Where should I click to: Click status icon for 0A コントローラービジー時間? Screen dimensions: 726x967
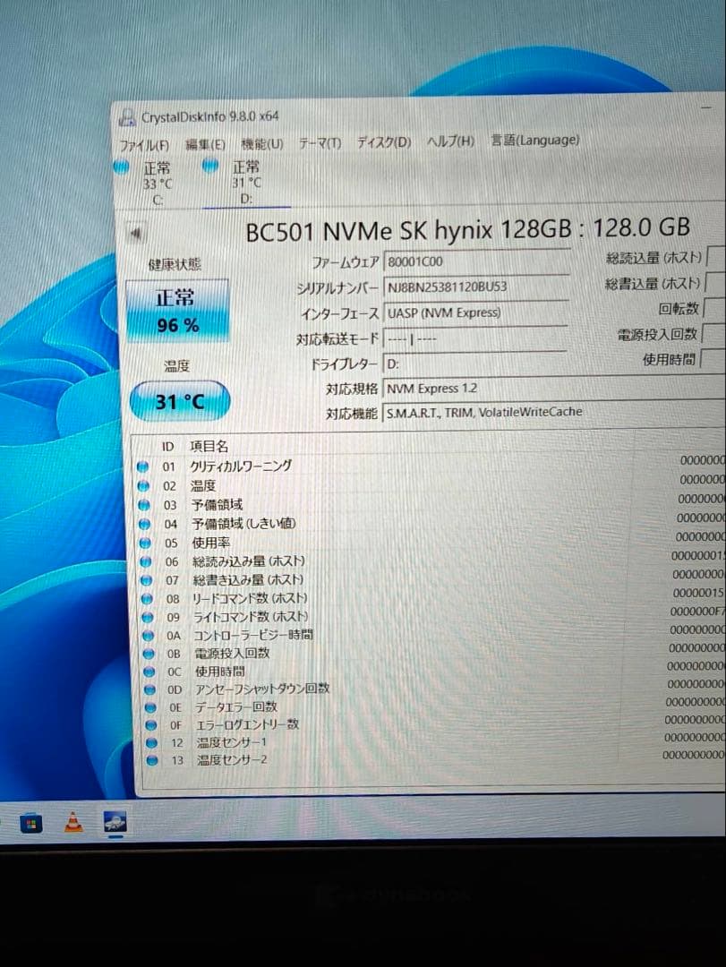click(x=148, y=635)
